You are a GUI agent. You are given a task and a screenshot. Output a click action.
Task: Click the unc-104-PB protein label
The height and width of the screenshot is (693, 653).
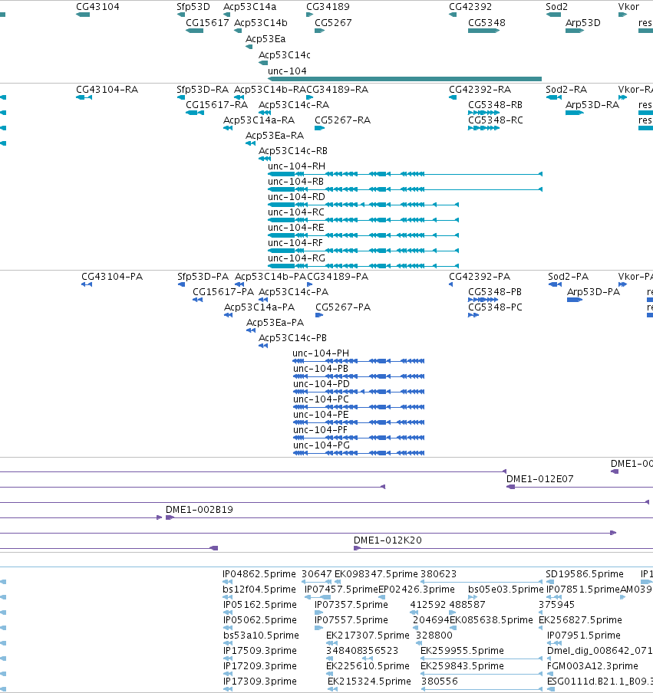tap(320, 369)
